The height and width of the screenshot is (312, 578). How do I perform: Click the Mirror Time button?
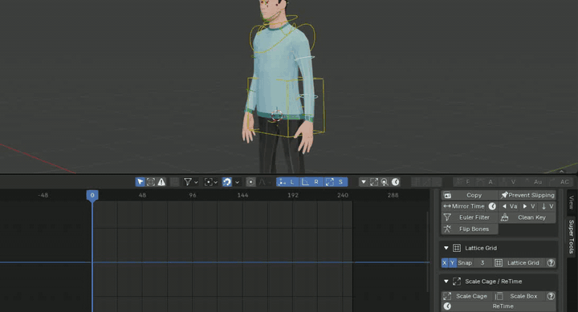[x=464, y=206]
